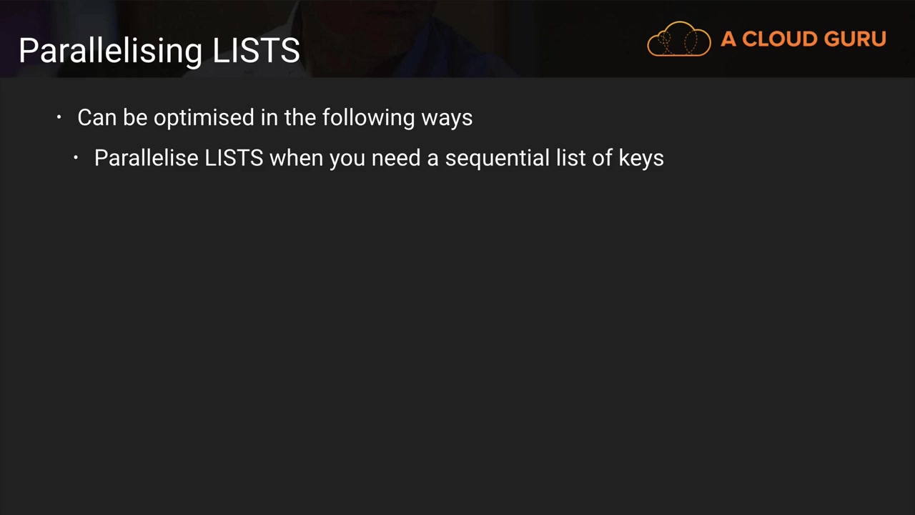Click the sub-bullet dot before Parallelise
This screenshot has height=515, width=915.
(76, 158)
